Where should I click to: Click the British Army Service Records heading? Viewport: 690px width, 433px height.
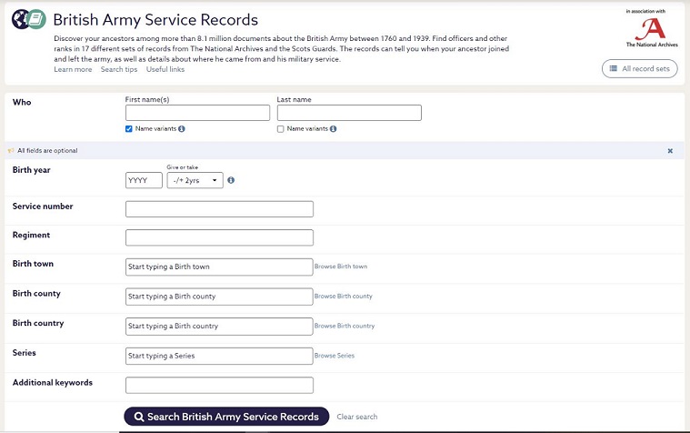pyautogui.click(x=155, y=20)
